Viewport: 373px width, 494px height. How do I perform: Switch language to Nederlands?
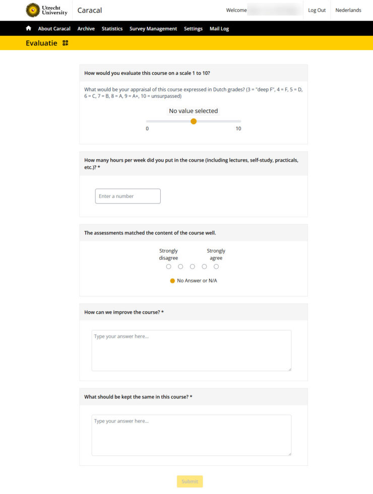pyautogui.click(x=348, y=10)
